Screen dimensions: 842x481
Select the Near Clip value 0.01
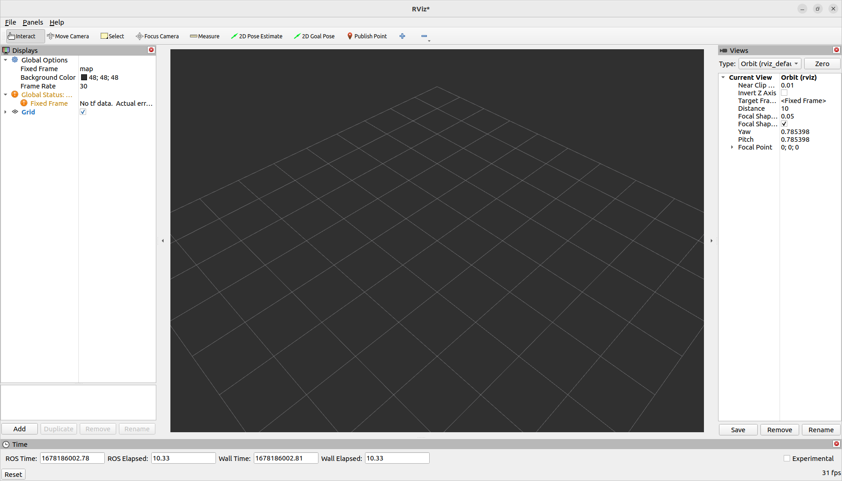tap(787, 85)
